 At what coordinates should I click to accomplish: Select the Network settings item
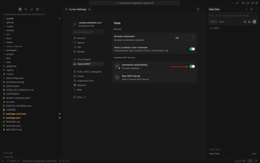click(88, 85)
